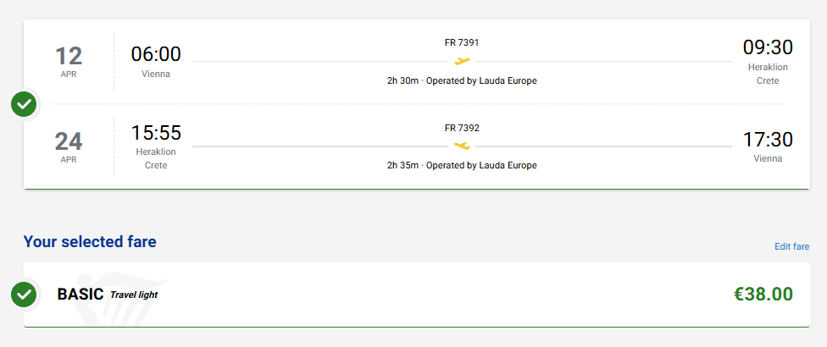Click the 17:30 Vienna arrival time
Image resolution: width=827 pixels, height=347 pixels.
pyautogui.click(x=768, y=140)
